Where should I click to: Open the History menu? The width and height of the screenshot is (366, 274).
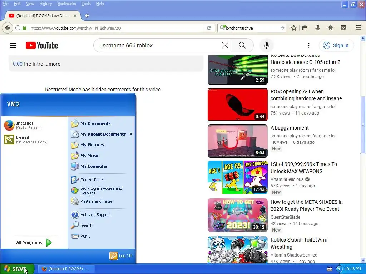click(45, 4)
